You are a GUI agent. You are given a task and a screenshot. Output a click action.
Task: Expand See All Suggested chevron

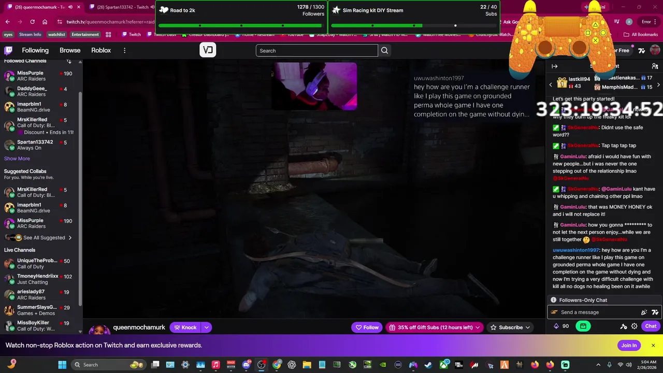pyautogui.click(x=70, y=238)
